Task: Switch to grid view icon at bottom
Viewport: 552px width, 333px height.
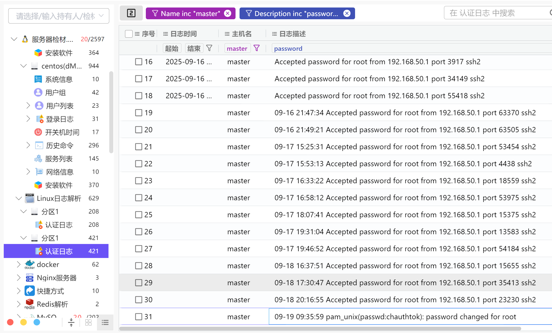Action: click(88, 322)
